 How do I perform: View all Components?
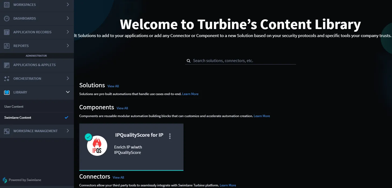(x=122, y=108)
